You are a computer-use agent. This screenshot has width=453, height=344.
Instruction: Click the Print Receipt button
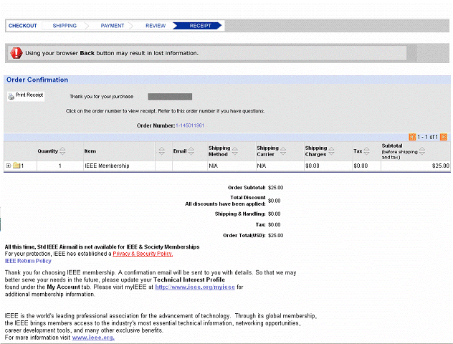coord(26,95)
